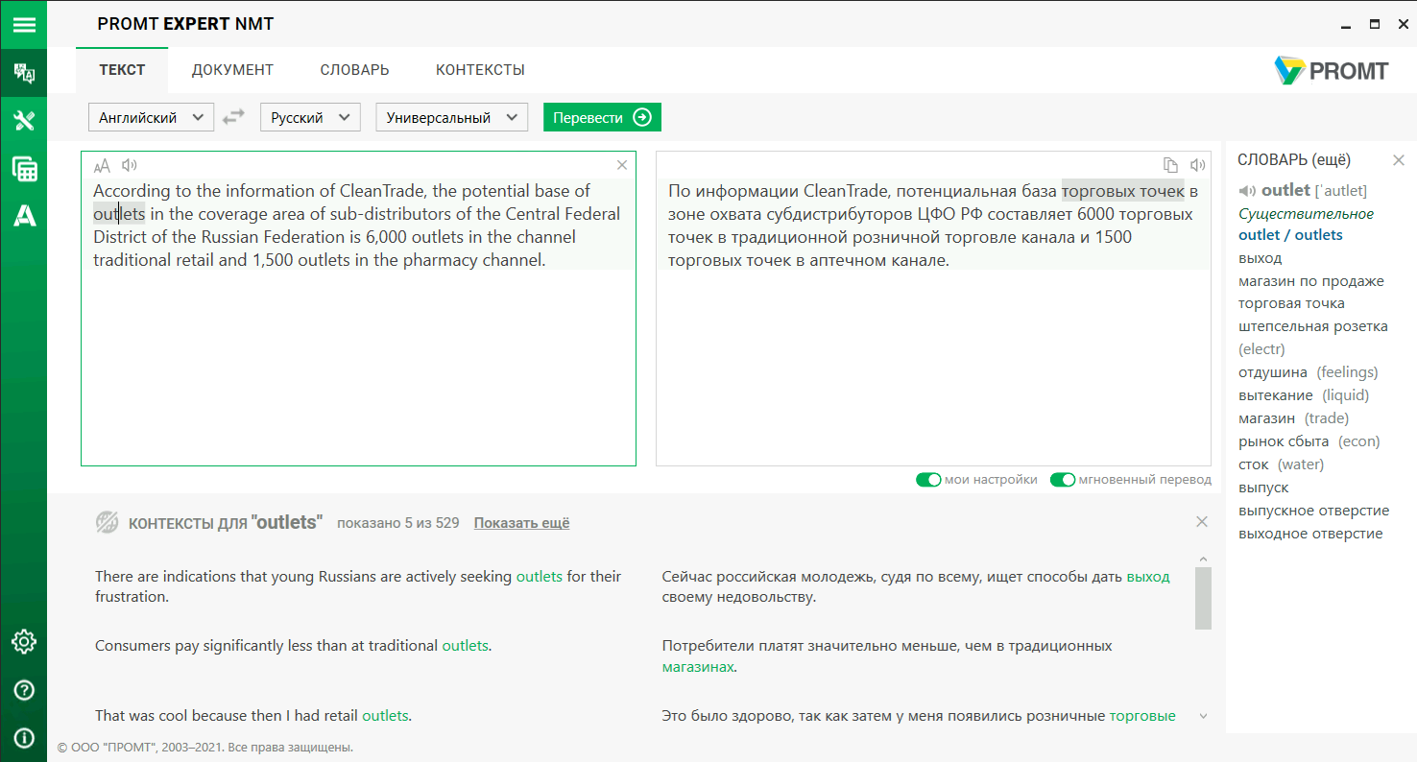Select dictionary translation 'магазин по продаже'
The image size is (1417, 762).
click(x=1311, y=281)
